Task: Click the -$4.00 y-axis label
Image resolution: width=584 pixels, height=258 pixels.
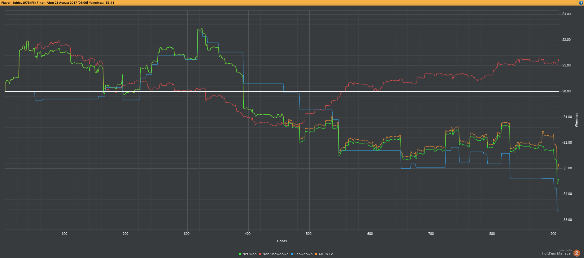Action: pyautogui.click(x=567, y=194)
